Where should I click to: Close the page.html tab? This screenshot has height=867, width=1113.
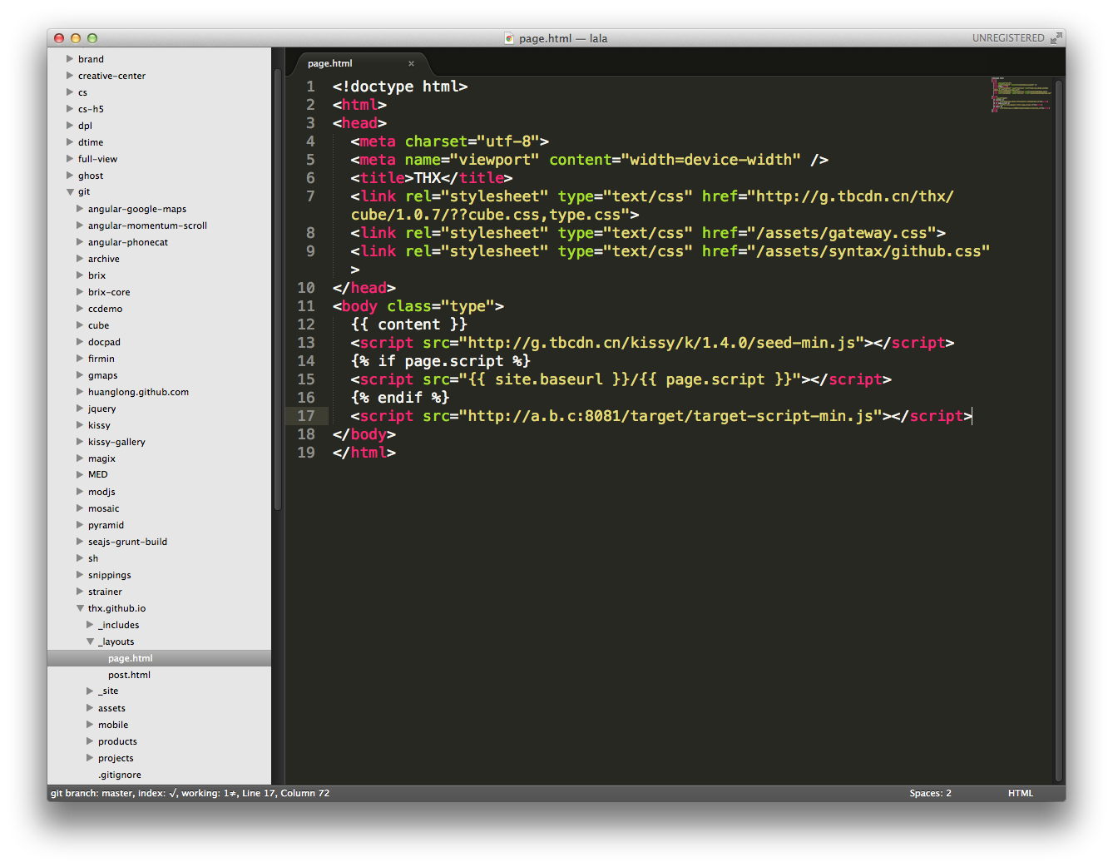(x=411, y=63)
